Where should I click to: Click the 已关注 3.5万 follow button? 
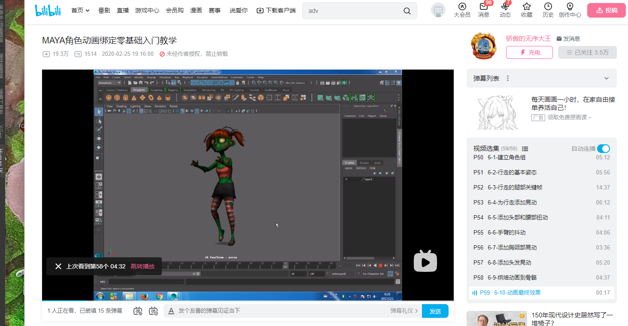point(587,52)
